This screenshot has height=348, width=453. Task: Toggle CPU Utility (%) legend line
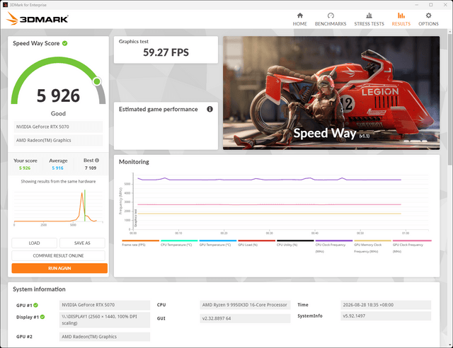(295, 240)
